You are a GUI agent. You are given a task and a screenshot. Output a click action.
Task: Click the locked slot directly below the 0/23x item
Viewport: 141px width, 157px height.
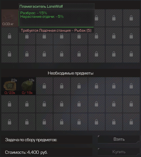tap(10, 104)
